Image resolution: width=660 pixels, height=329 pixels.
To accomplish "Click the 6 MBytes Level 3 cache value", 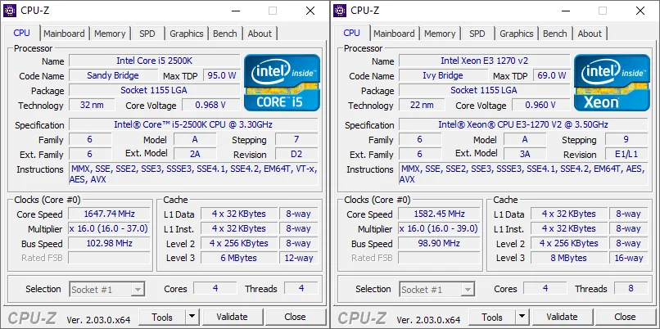I will (239, 258).
